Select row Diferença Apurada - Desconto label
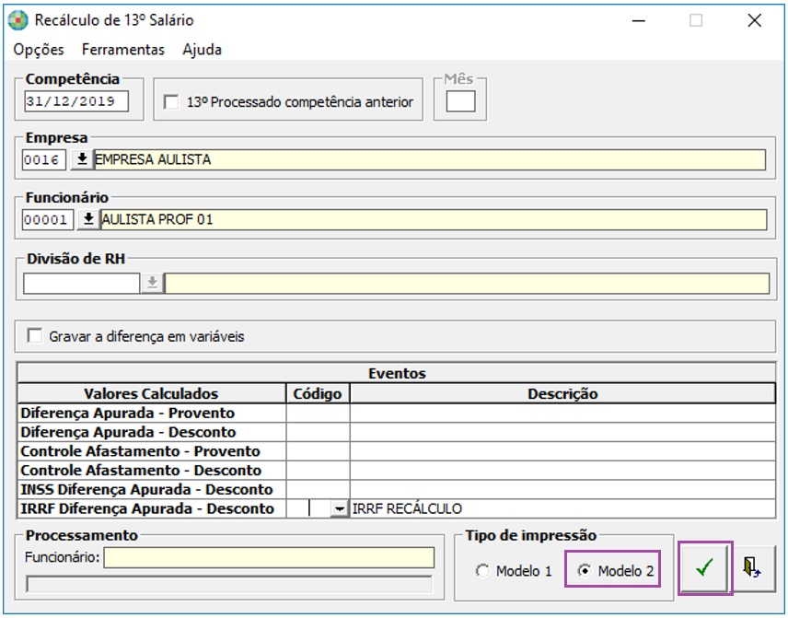Image resolution: width=788 pixels, height=618 pixels. pos(152,433)
